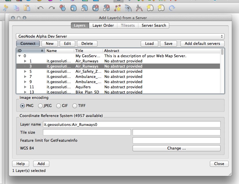Create a new server with New
239x184 pixels.
(x=50, y=44)
